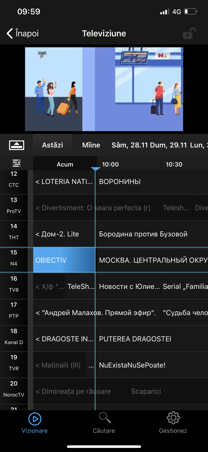Go back with the Înapoi button

pyautogui.click(x=23, y=33)
